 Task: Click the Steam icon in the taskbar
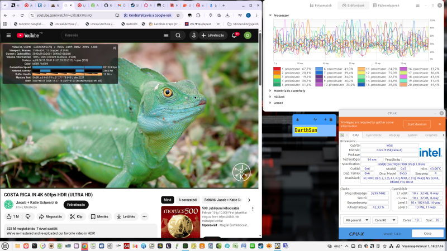pyautogui.click(x=260, y=246)
